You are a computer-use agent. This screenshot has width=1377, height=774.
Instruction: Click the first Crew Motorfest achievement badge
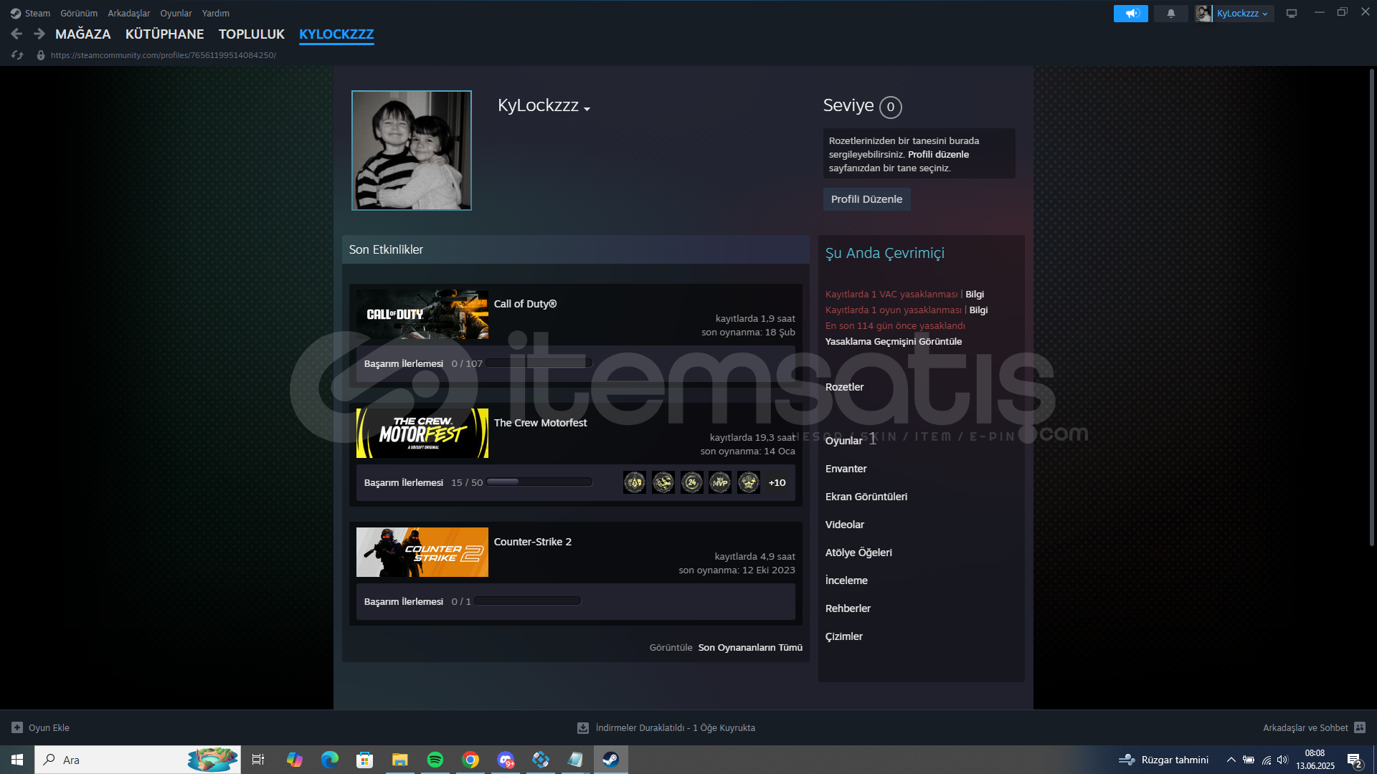tap(635, 482)
